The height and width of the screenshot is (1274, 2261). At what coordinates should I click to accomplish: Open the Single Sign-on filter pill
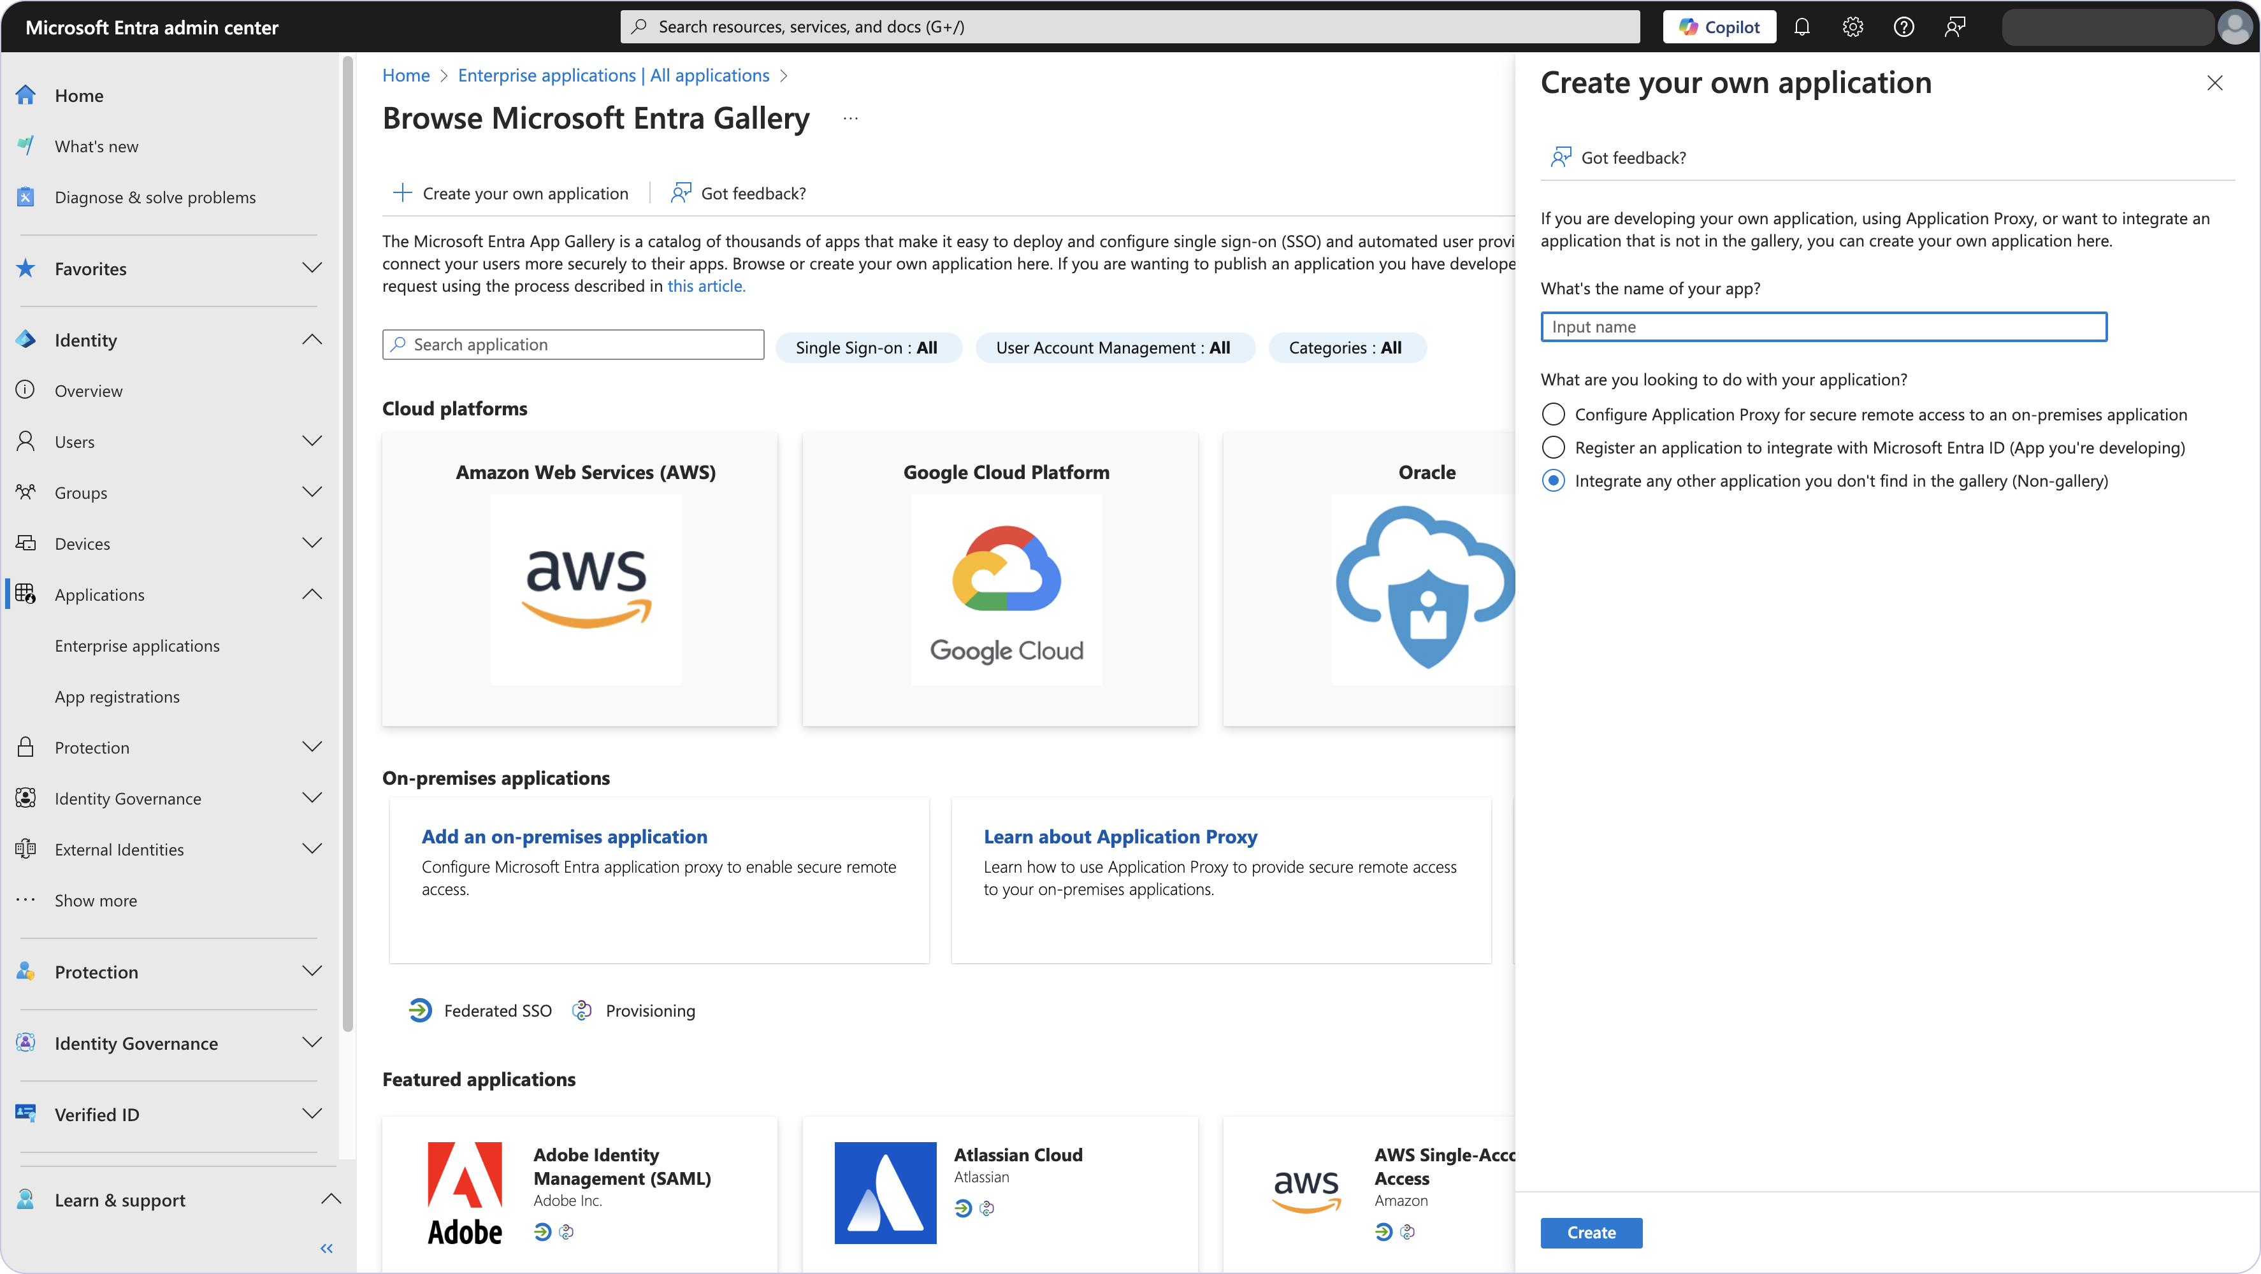point(868,347)
